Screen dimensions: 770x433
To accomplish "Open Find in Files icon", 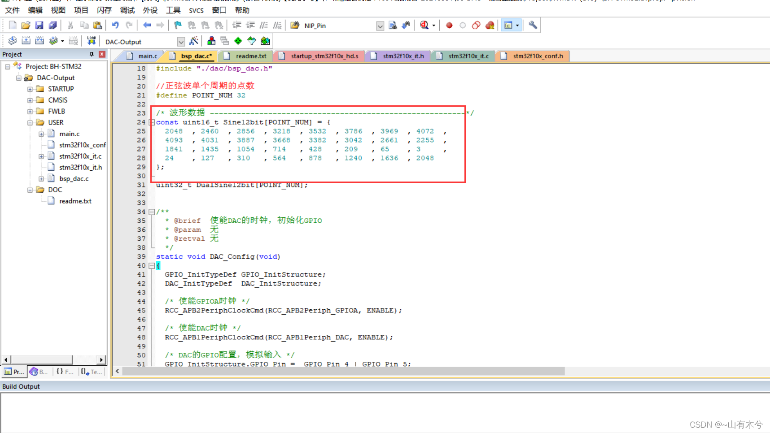I will click(295, 26).
